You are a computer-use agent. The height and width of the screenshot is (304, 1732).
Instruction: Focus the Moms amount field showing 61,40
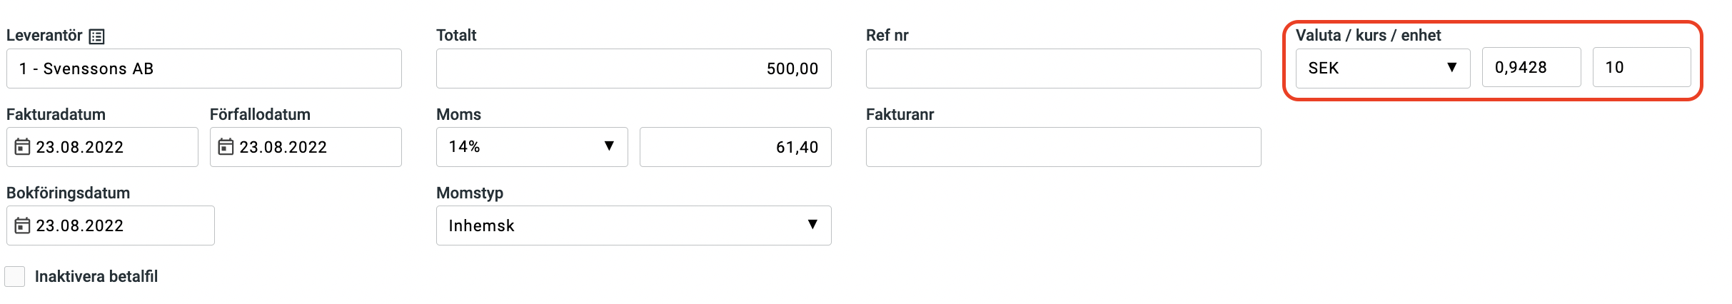[735, 147]
